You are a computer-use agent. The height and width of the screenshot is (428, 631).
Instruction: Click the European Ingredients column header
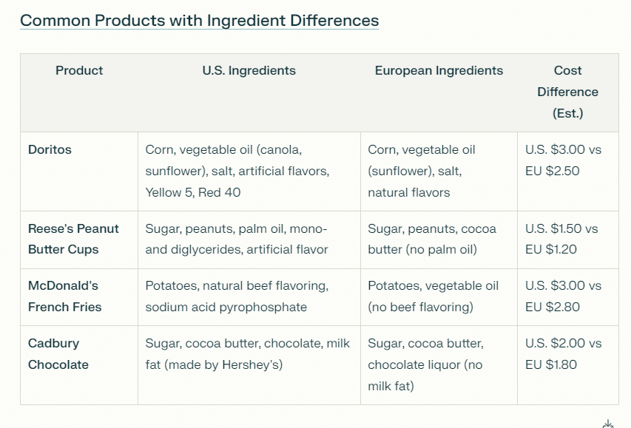pos(439,71)
